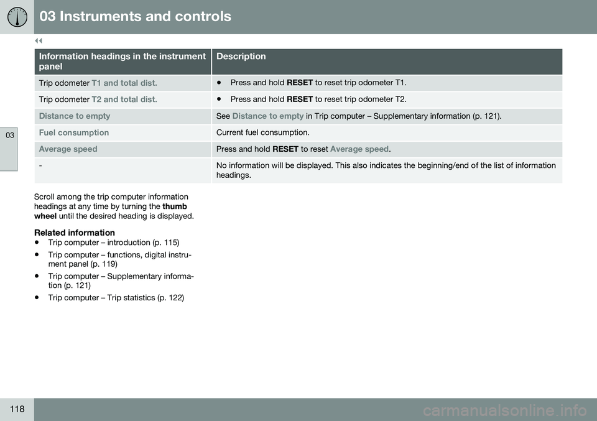The height and width of the screenshot is (421, 597).
Task: Click the 'Information headings in the instrument panel' header
Action: coord(123,62)
